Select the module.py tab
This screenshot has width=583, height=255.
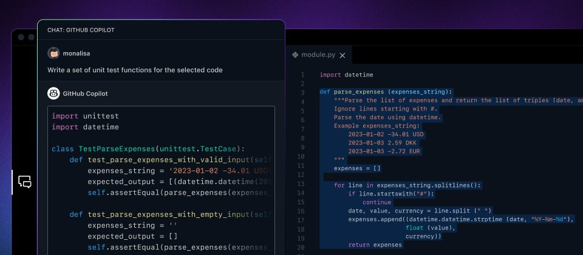[x=318, y=55]
